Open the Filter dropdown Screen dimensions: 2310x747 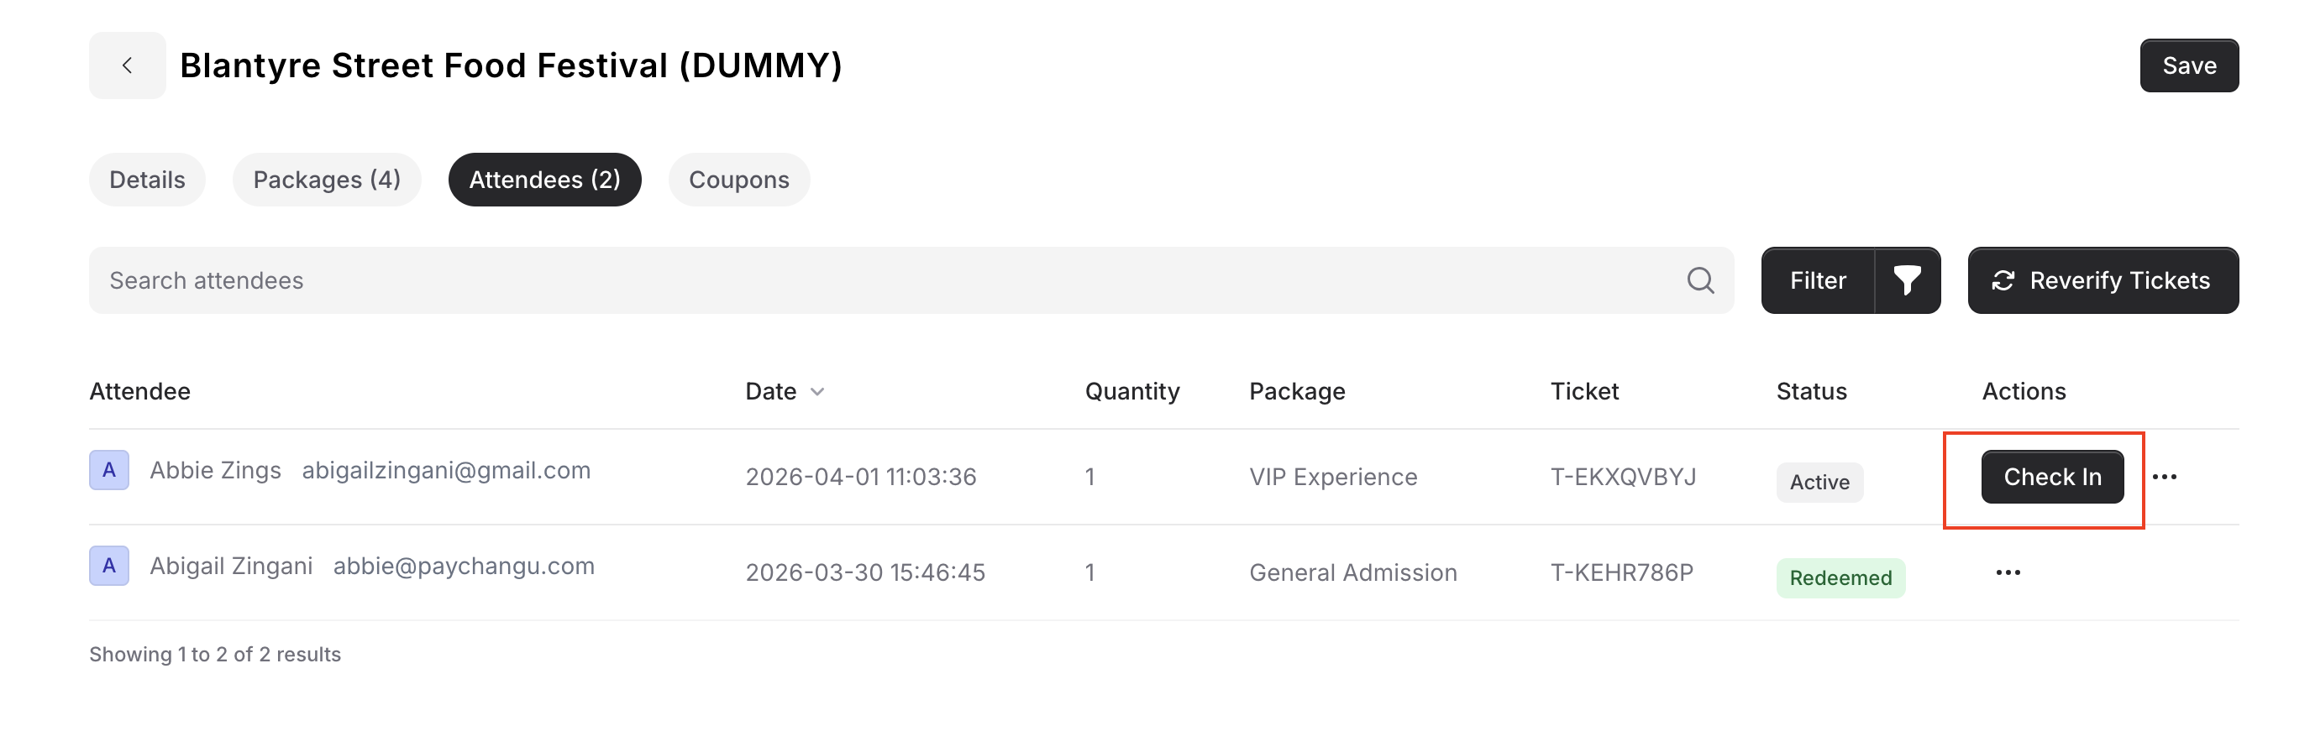tap(1818, 280)
